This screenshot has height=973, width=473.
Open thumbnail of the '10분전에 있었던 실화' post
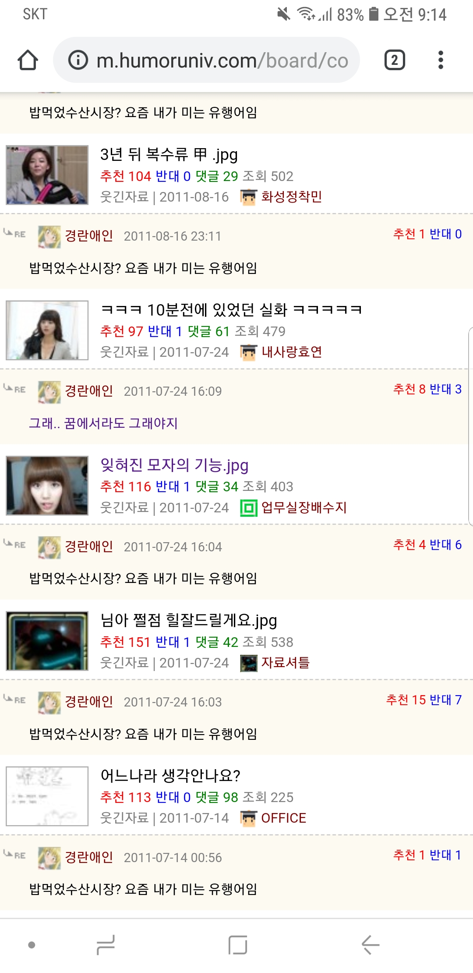(x=47, y=330)
